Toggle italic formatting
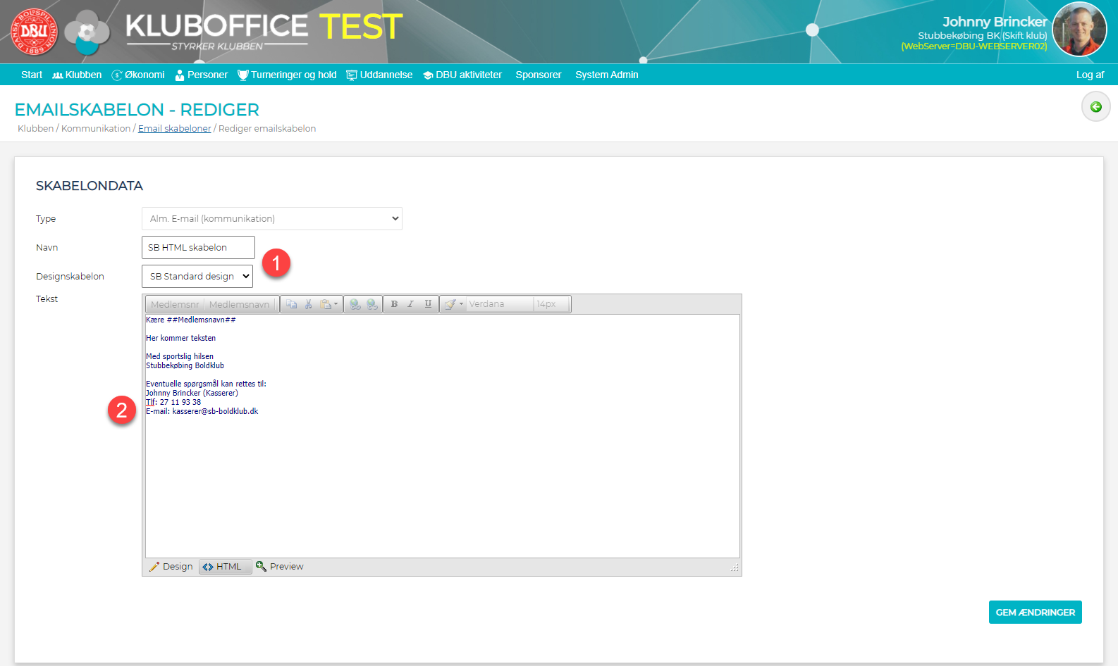1118x666 pixels. (410, 304)
